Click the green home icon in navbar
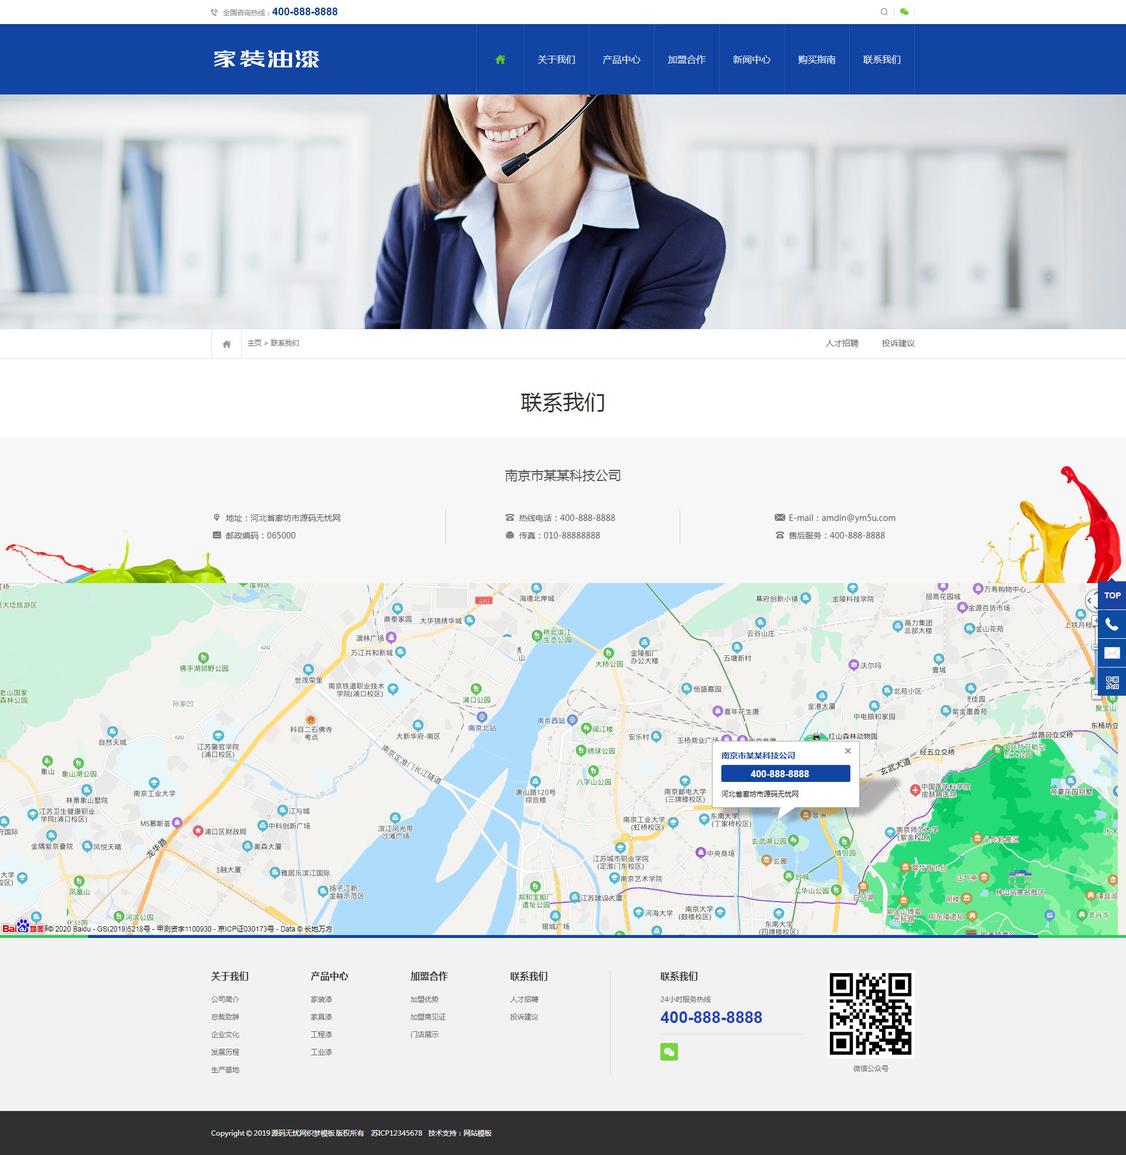Screen dimensions: 1126x1155 click(500, 59)
